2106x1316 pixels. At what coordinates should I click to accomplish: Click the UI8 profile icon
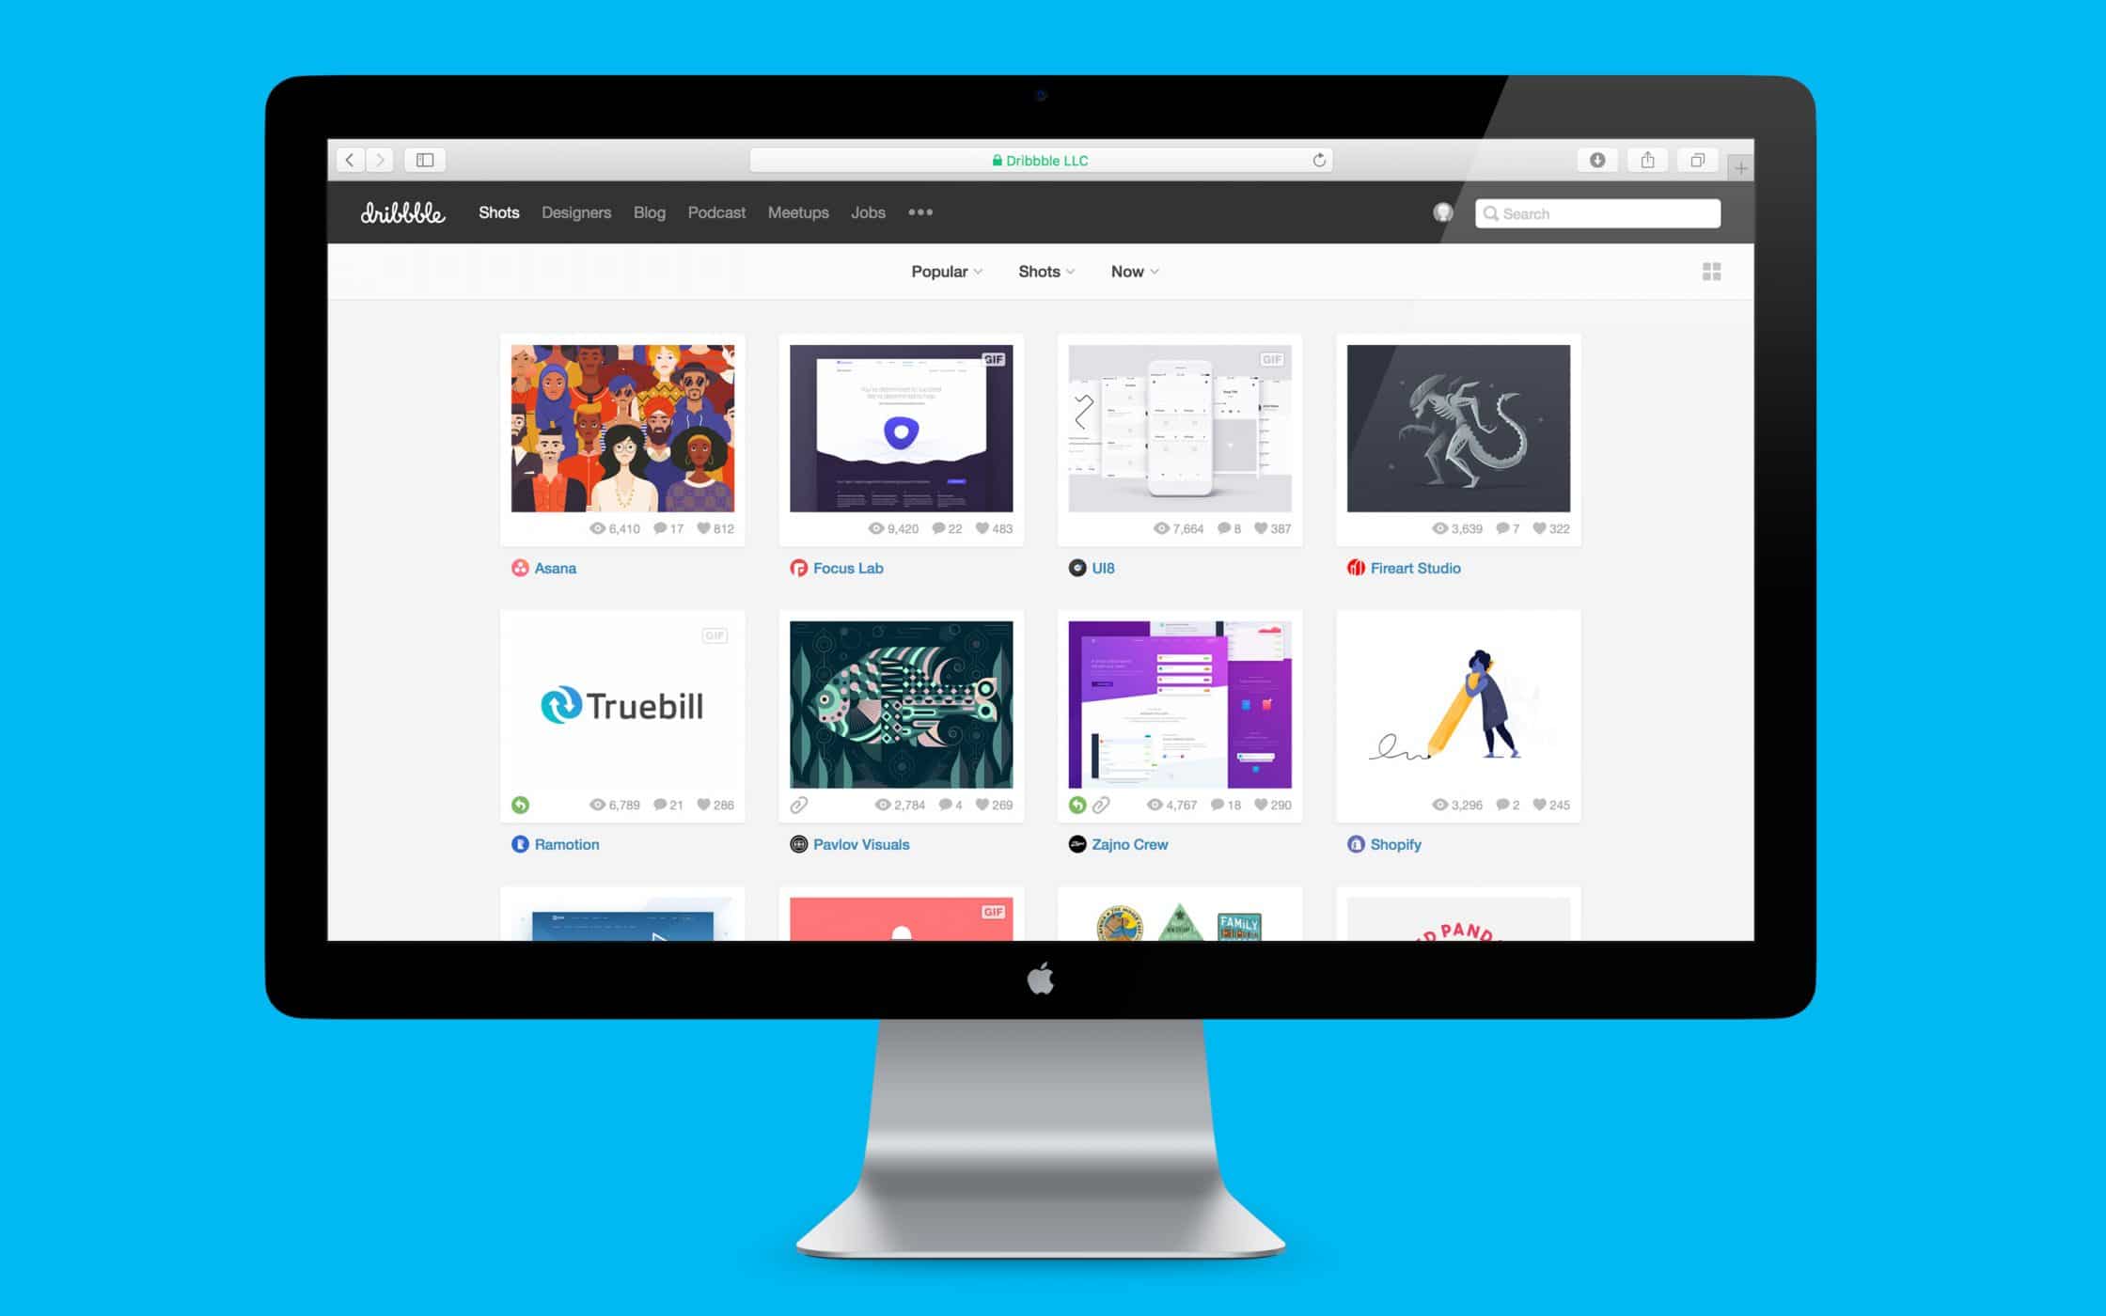(x=1072, y=567)
